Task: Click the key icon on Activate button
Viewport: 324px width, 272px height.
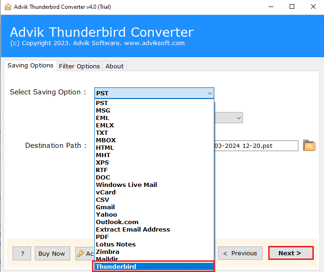Action: coord(80,253)
